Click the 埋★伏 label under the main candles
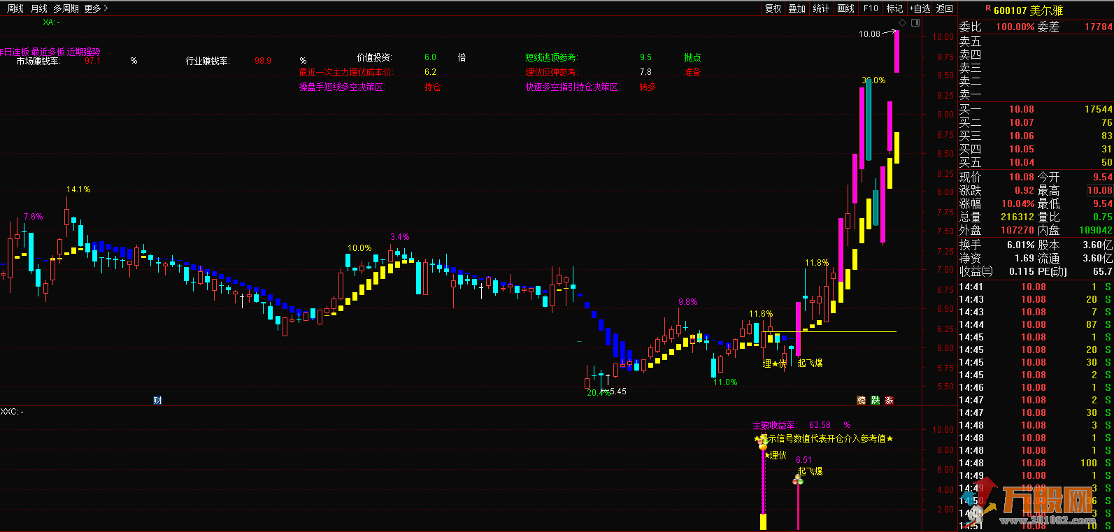Image resolution: width=1114 pixels, height=532 pixels. 774,364
